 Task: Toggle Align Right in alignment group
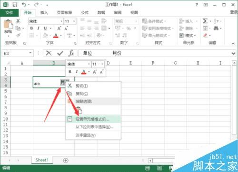(x=96, y=28)
